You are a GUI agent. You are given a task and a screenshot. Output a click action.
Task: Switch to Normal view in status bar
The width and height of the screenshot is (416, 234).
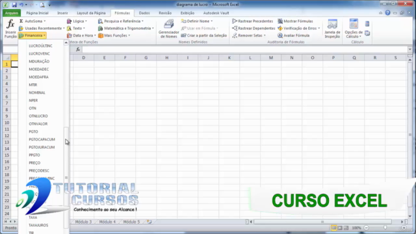coord(333,228)
